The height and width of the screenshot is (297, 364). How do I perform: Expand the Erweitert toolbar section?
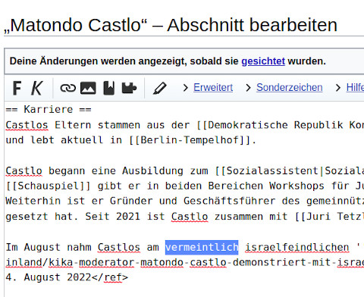point(213,87)
